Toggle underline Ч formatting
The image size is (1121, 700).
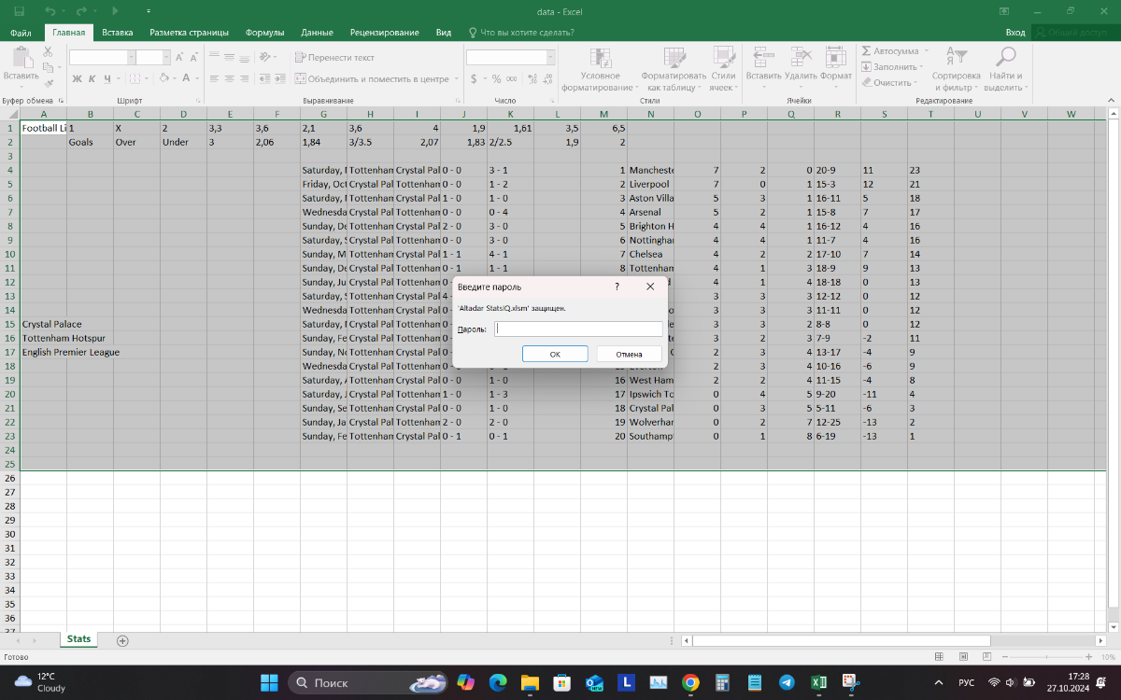tap(108, 78)
